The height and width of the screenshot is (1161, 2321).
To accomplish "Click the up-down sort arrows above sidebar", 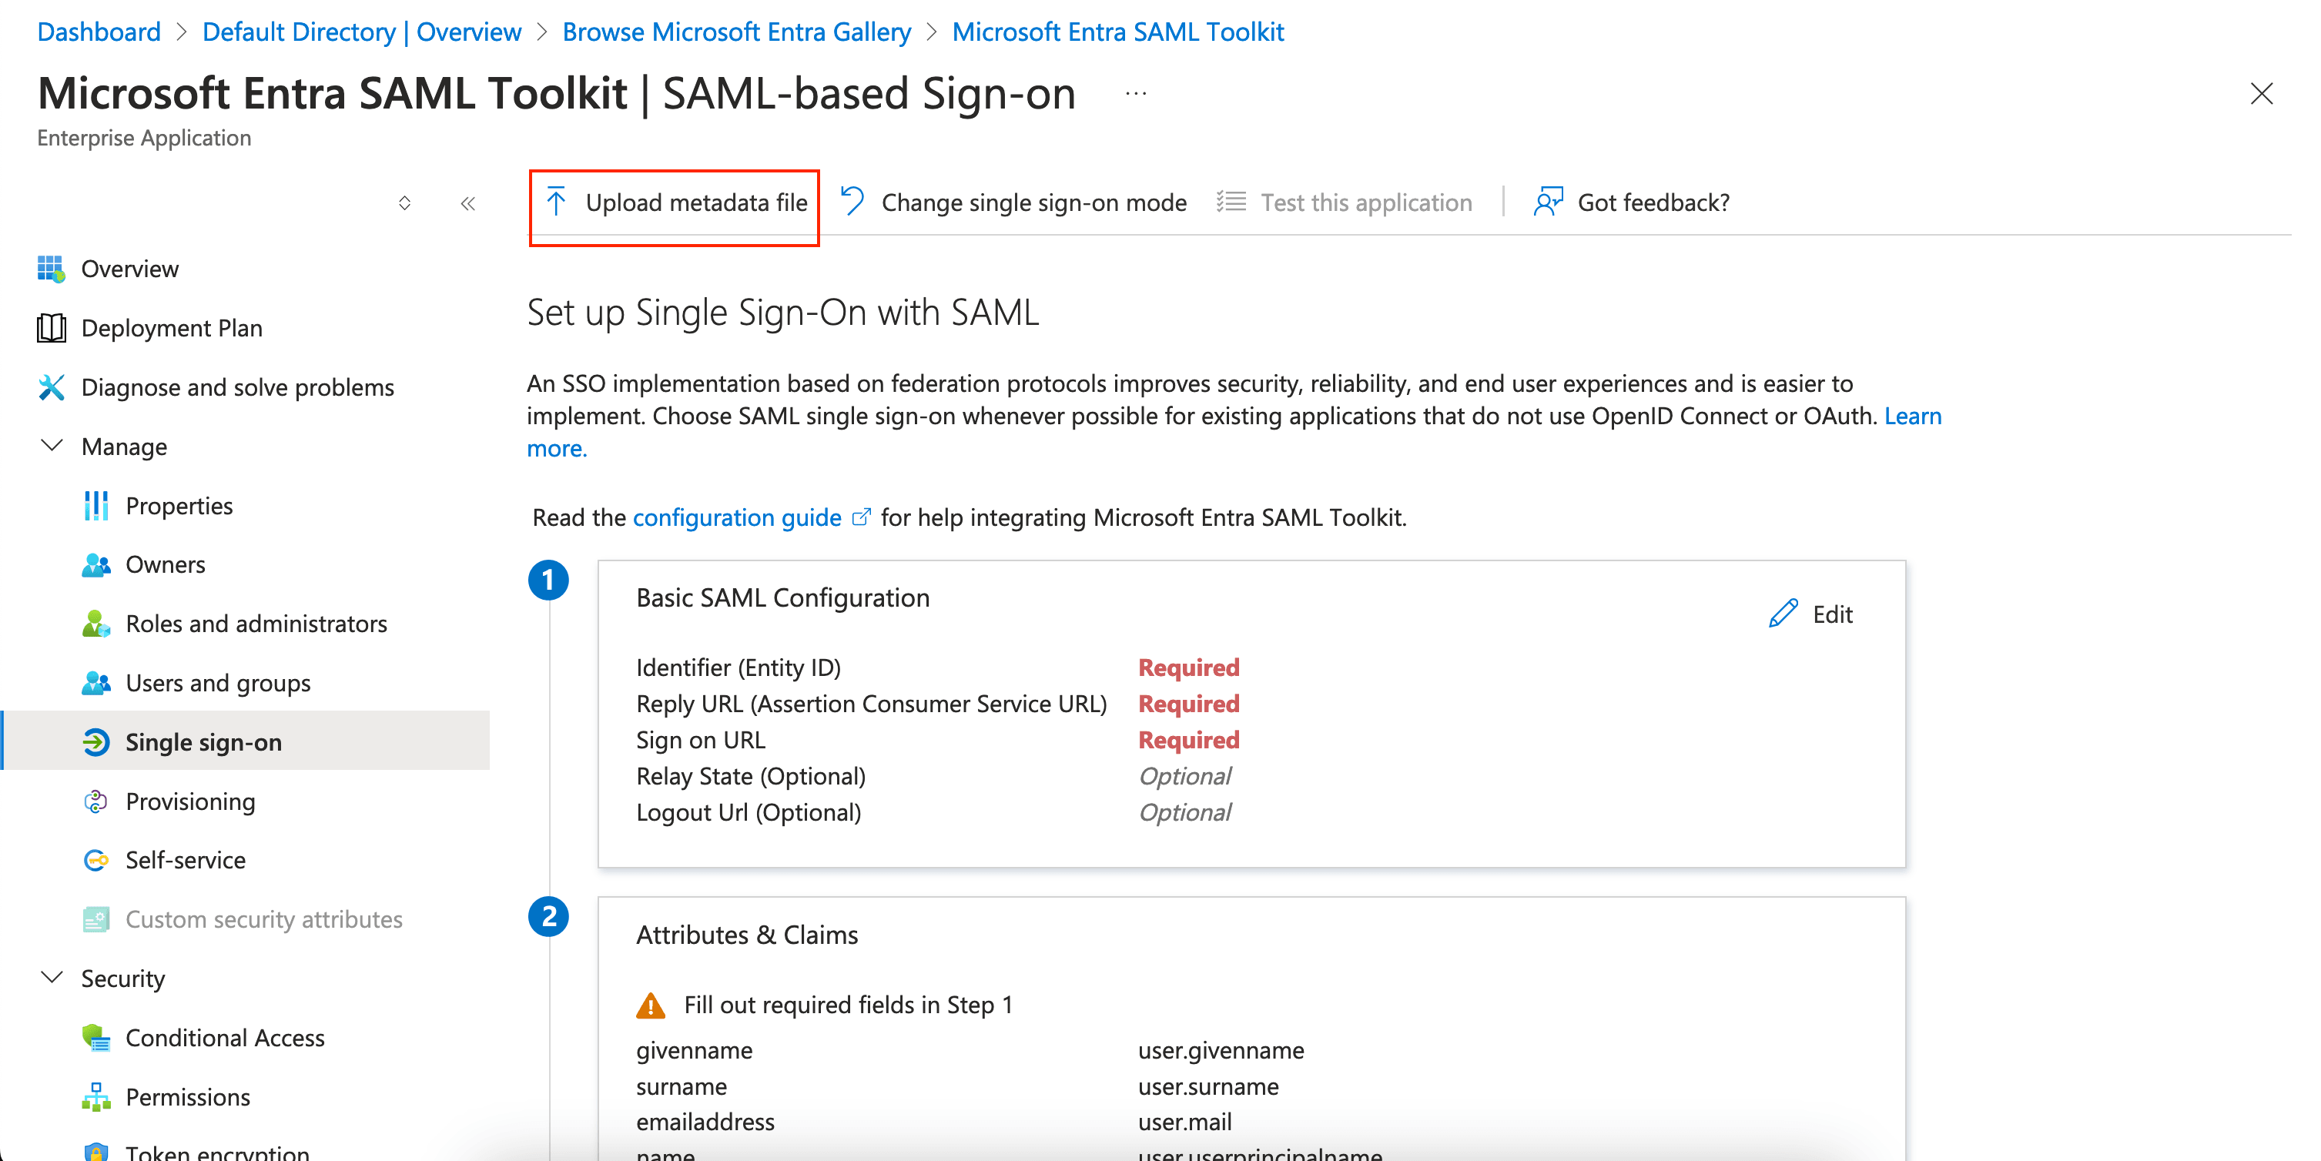I will [404, 203].
